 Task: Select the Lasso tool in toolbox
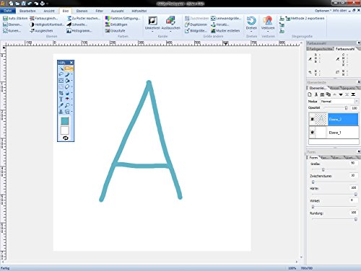click(x=61, y=74)
